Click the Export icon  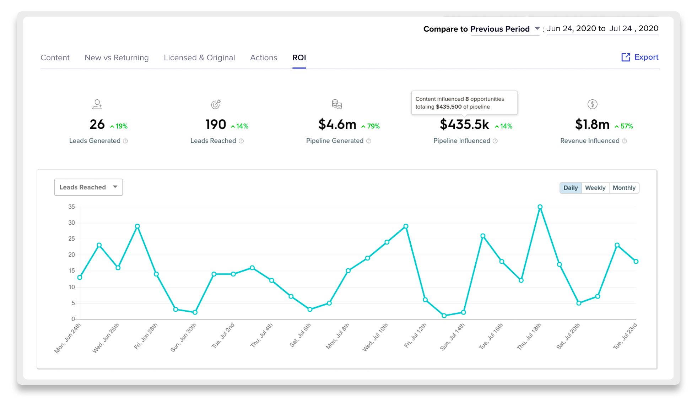click(626, 57)
